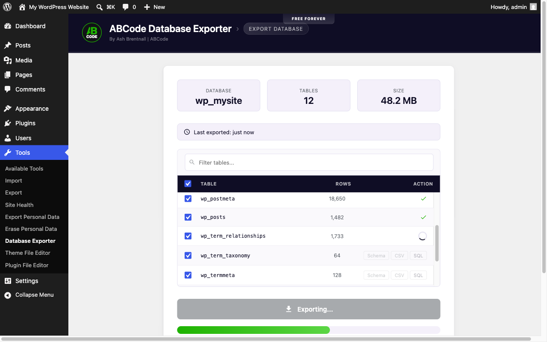Open Database Exporter submenu link
Image resolution: width=547 pixels, height=342 pixels.
[30, 241]
